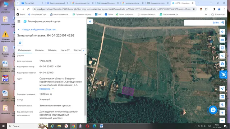Zoom out the map with the minus button
Image resolution: width=230 pixels, height=129 pixels.
(x=222, y=120)
